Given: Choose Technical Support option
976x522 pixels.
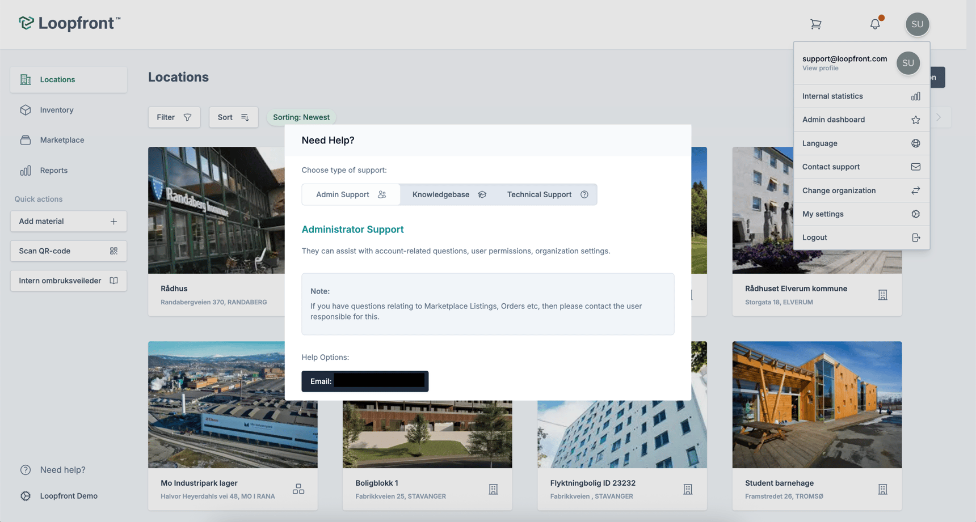Looking at the screenshot, I should pyautogui.click(x=547, y=194).
